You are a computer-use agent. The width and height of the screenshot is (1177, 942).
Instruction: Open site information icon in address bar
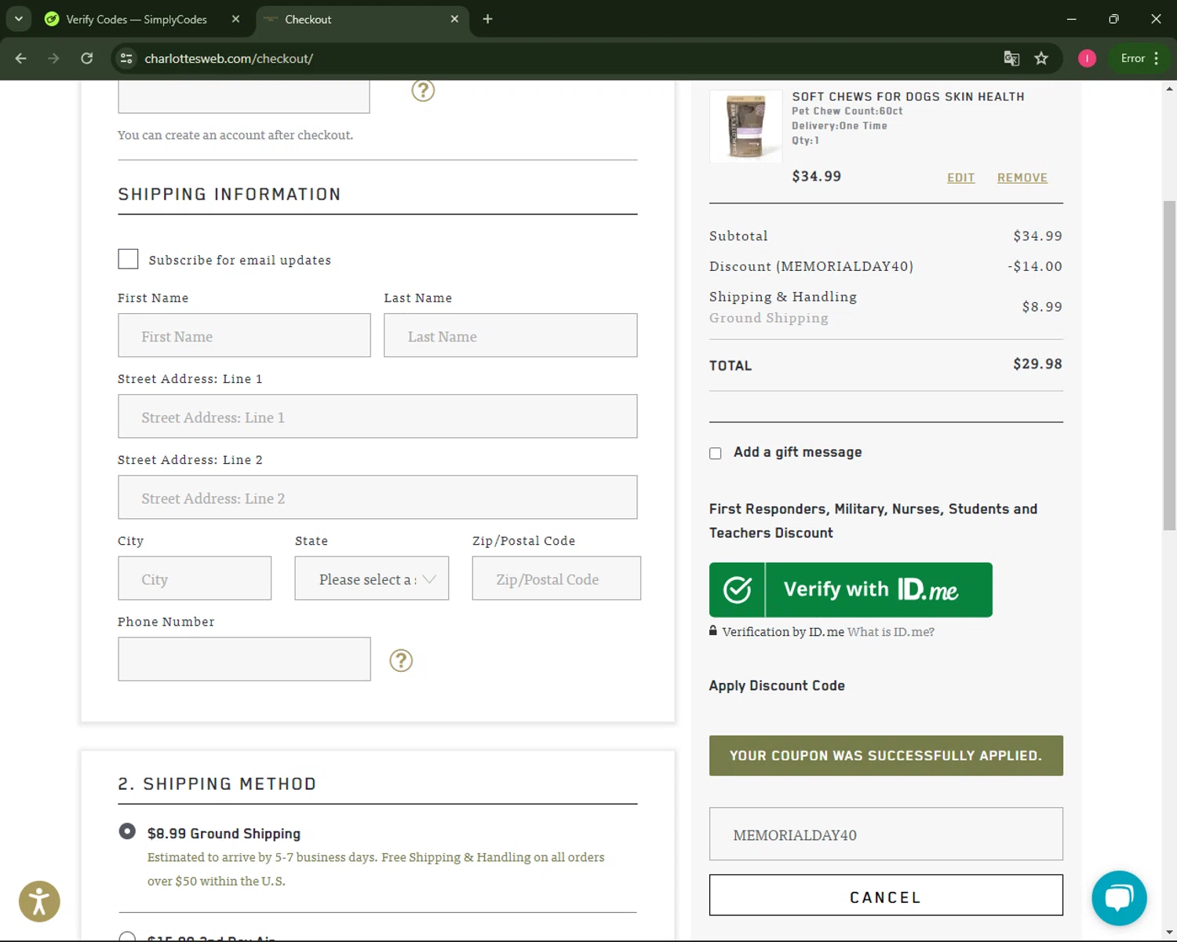[x=126, y=58]
